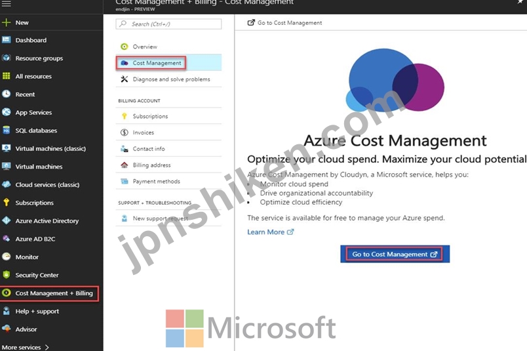Screen dimensions: 527x351
Task: Click Advisor label in sidebar
Action: click(26, 329)
